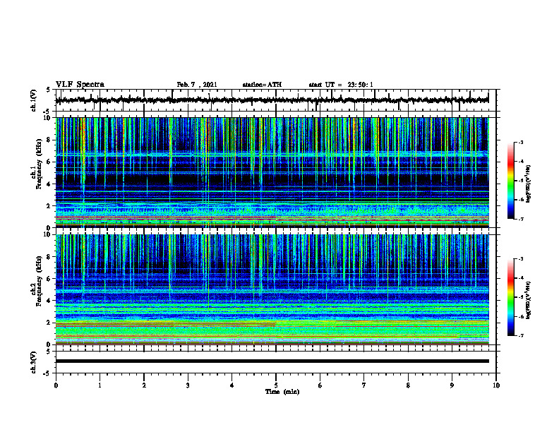559x432 pixels.
Task: Click the "-3" label on ch.1 color bar
Action: [x=521, y=142]
